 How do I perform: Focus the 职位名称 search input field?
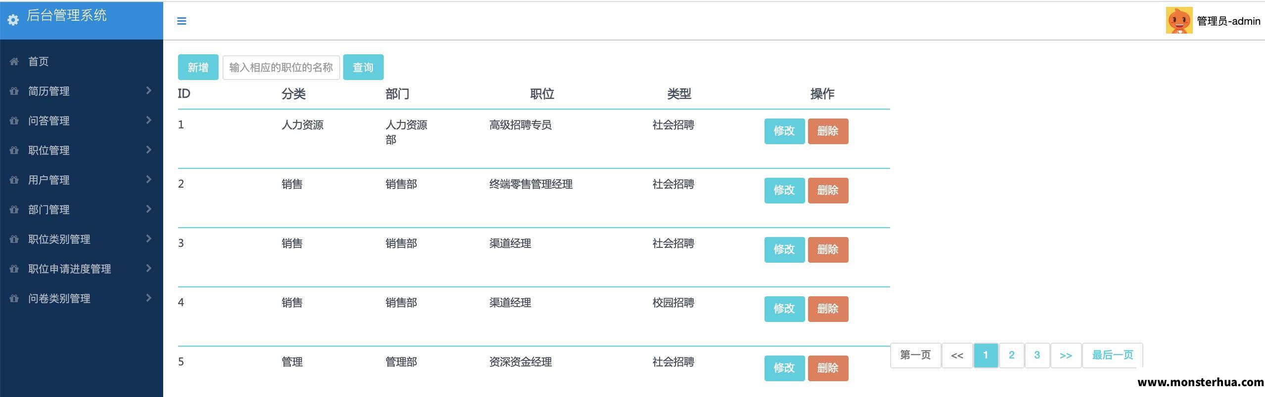pos(281,67)
